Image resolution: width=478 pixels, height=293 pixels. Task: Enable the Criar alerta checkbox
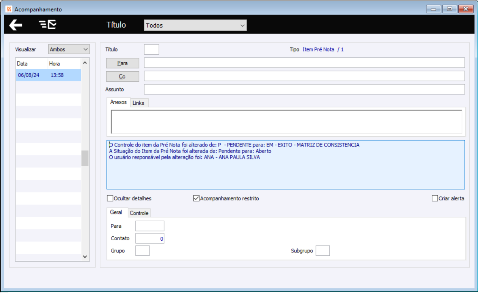pos(435,198)
